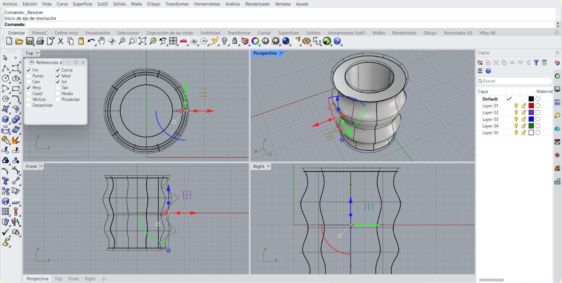Image resolution: width=562 pixels, height=283 pixels.
Task: Click the four viewports layout icon
Action: click(x=173, y=41)
